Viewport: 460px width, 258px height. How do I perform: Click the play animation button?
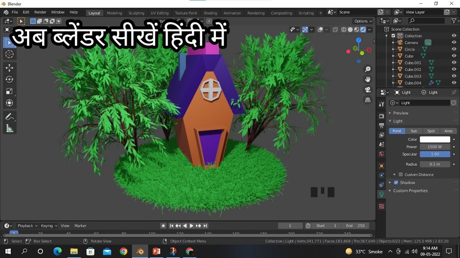click(x=192, y=226)
